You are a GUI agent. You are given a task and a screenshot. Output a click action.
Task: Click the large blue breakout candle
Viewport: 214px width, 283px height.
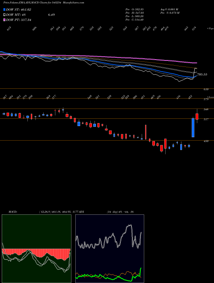193,128
